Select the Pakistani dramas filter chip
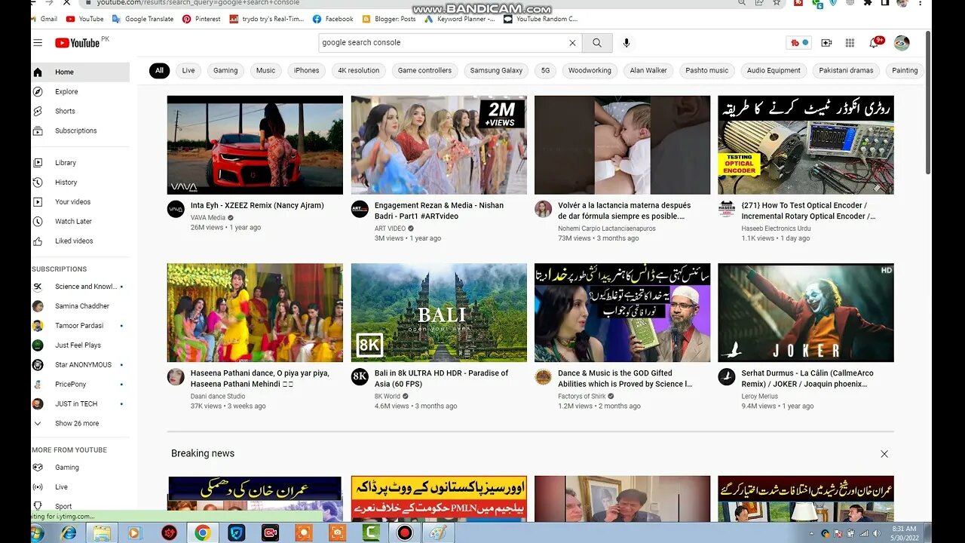The height and width of the screenshot is (543, 965). tap(846, 71)
